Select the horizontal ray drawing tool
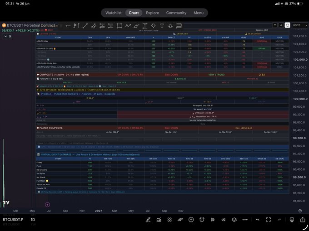 click(x=68, y=26)
